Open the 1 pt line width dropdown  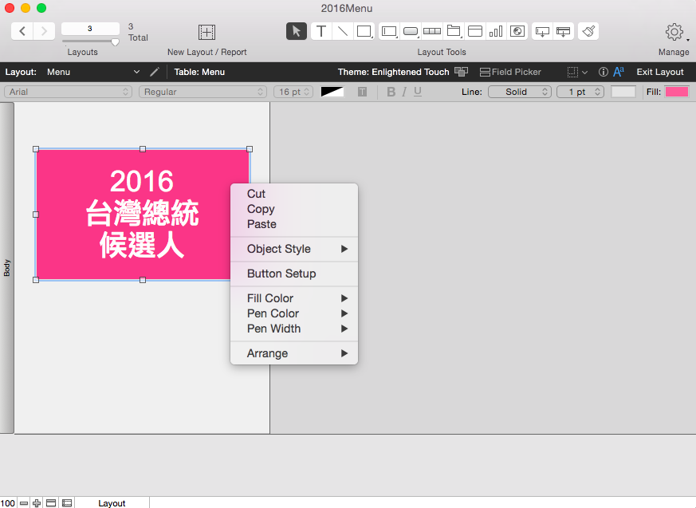[x=580, y=92]
